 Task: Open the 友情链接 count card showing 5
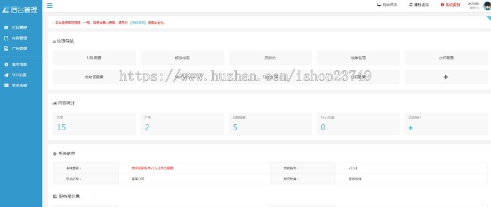(270, 124)
